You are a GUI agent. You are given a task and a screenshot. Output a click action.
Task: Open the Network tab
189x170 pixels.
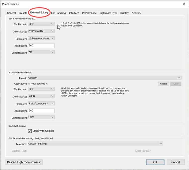coord(136,13)
